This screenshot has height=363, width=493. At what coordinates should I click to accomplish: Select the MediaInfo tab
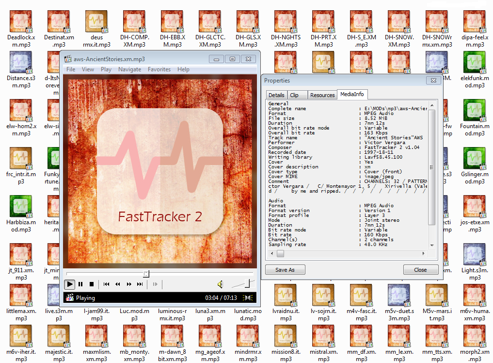[352, 94]
